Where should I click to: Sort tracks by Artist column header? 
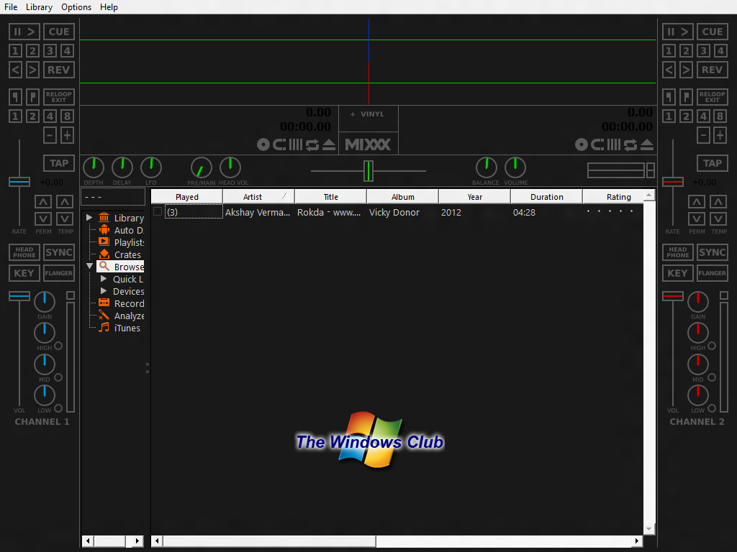pyautogui.click(x=258, y=197)
